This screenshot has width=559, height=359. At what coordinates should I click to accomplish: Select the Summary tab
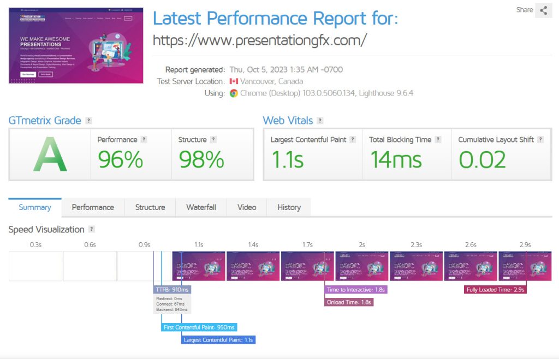pos(35,207)
